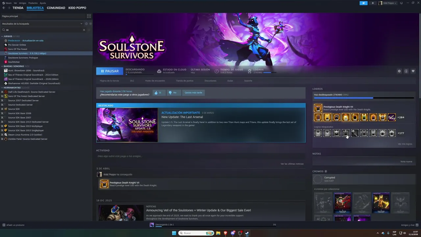Viewport: 421px width, 237px height.
Task: Open the last unlocked achievement purple icon
Action: coord(391,117)
